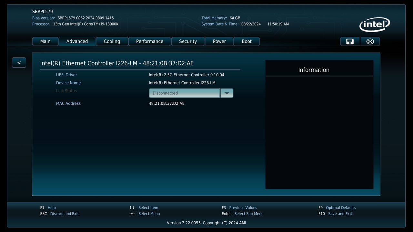Click the MAC Address value row
Viewport: 413px width, 232px height.
point(166,103)
